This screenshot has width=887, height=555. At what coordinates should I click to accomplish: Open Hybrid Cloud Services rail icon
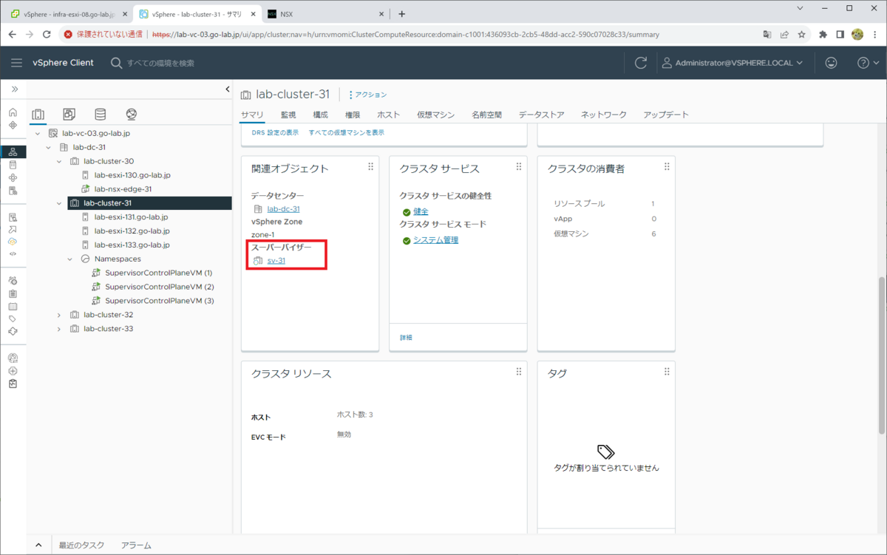[13, 242]
